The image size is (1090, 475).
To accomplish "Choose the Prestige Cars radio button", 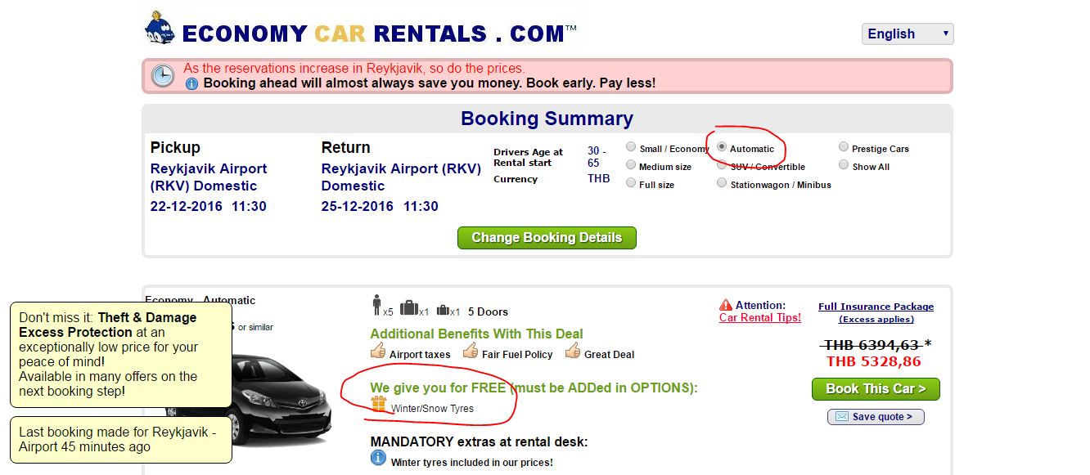I will pyautogui.click(x=844, y=147).
